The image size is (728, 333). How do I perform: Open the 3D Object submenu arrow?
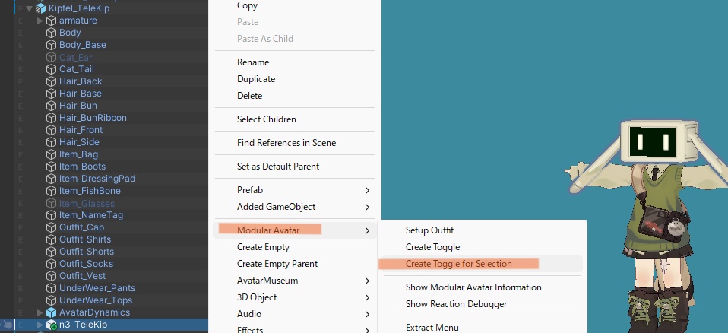pos(367,298)
